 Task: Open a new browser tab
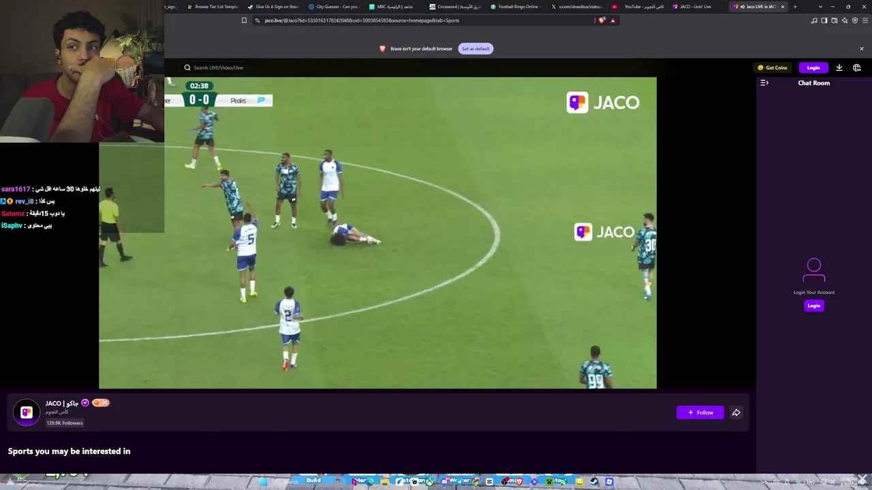pyautogui.click(x=795, y=7)
